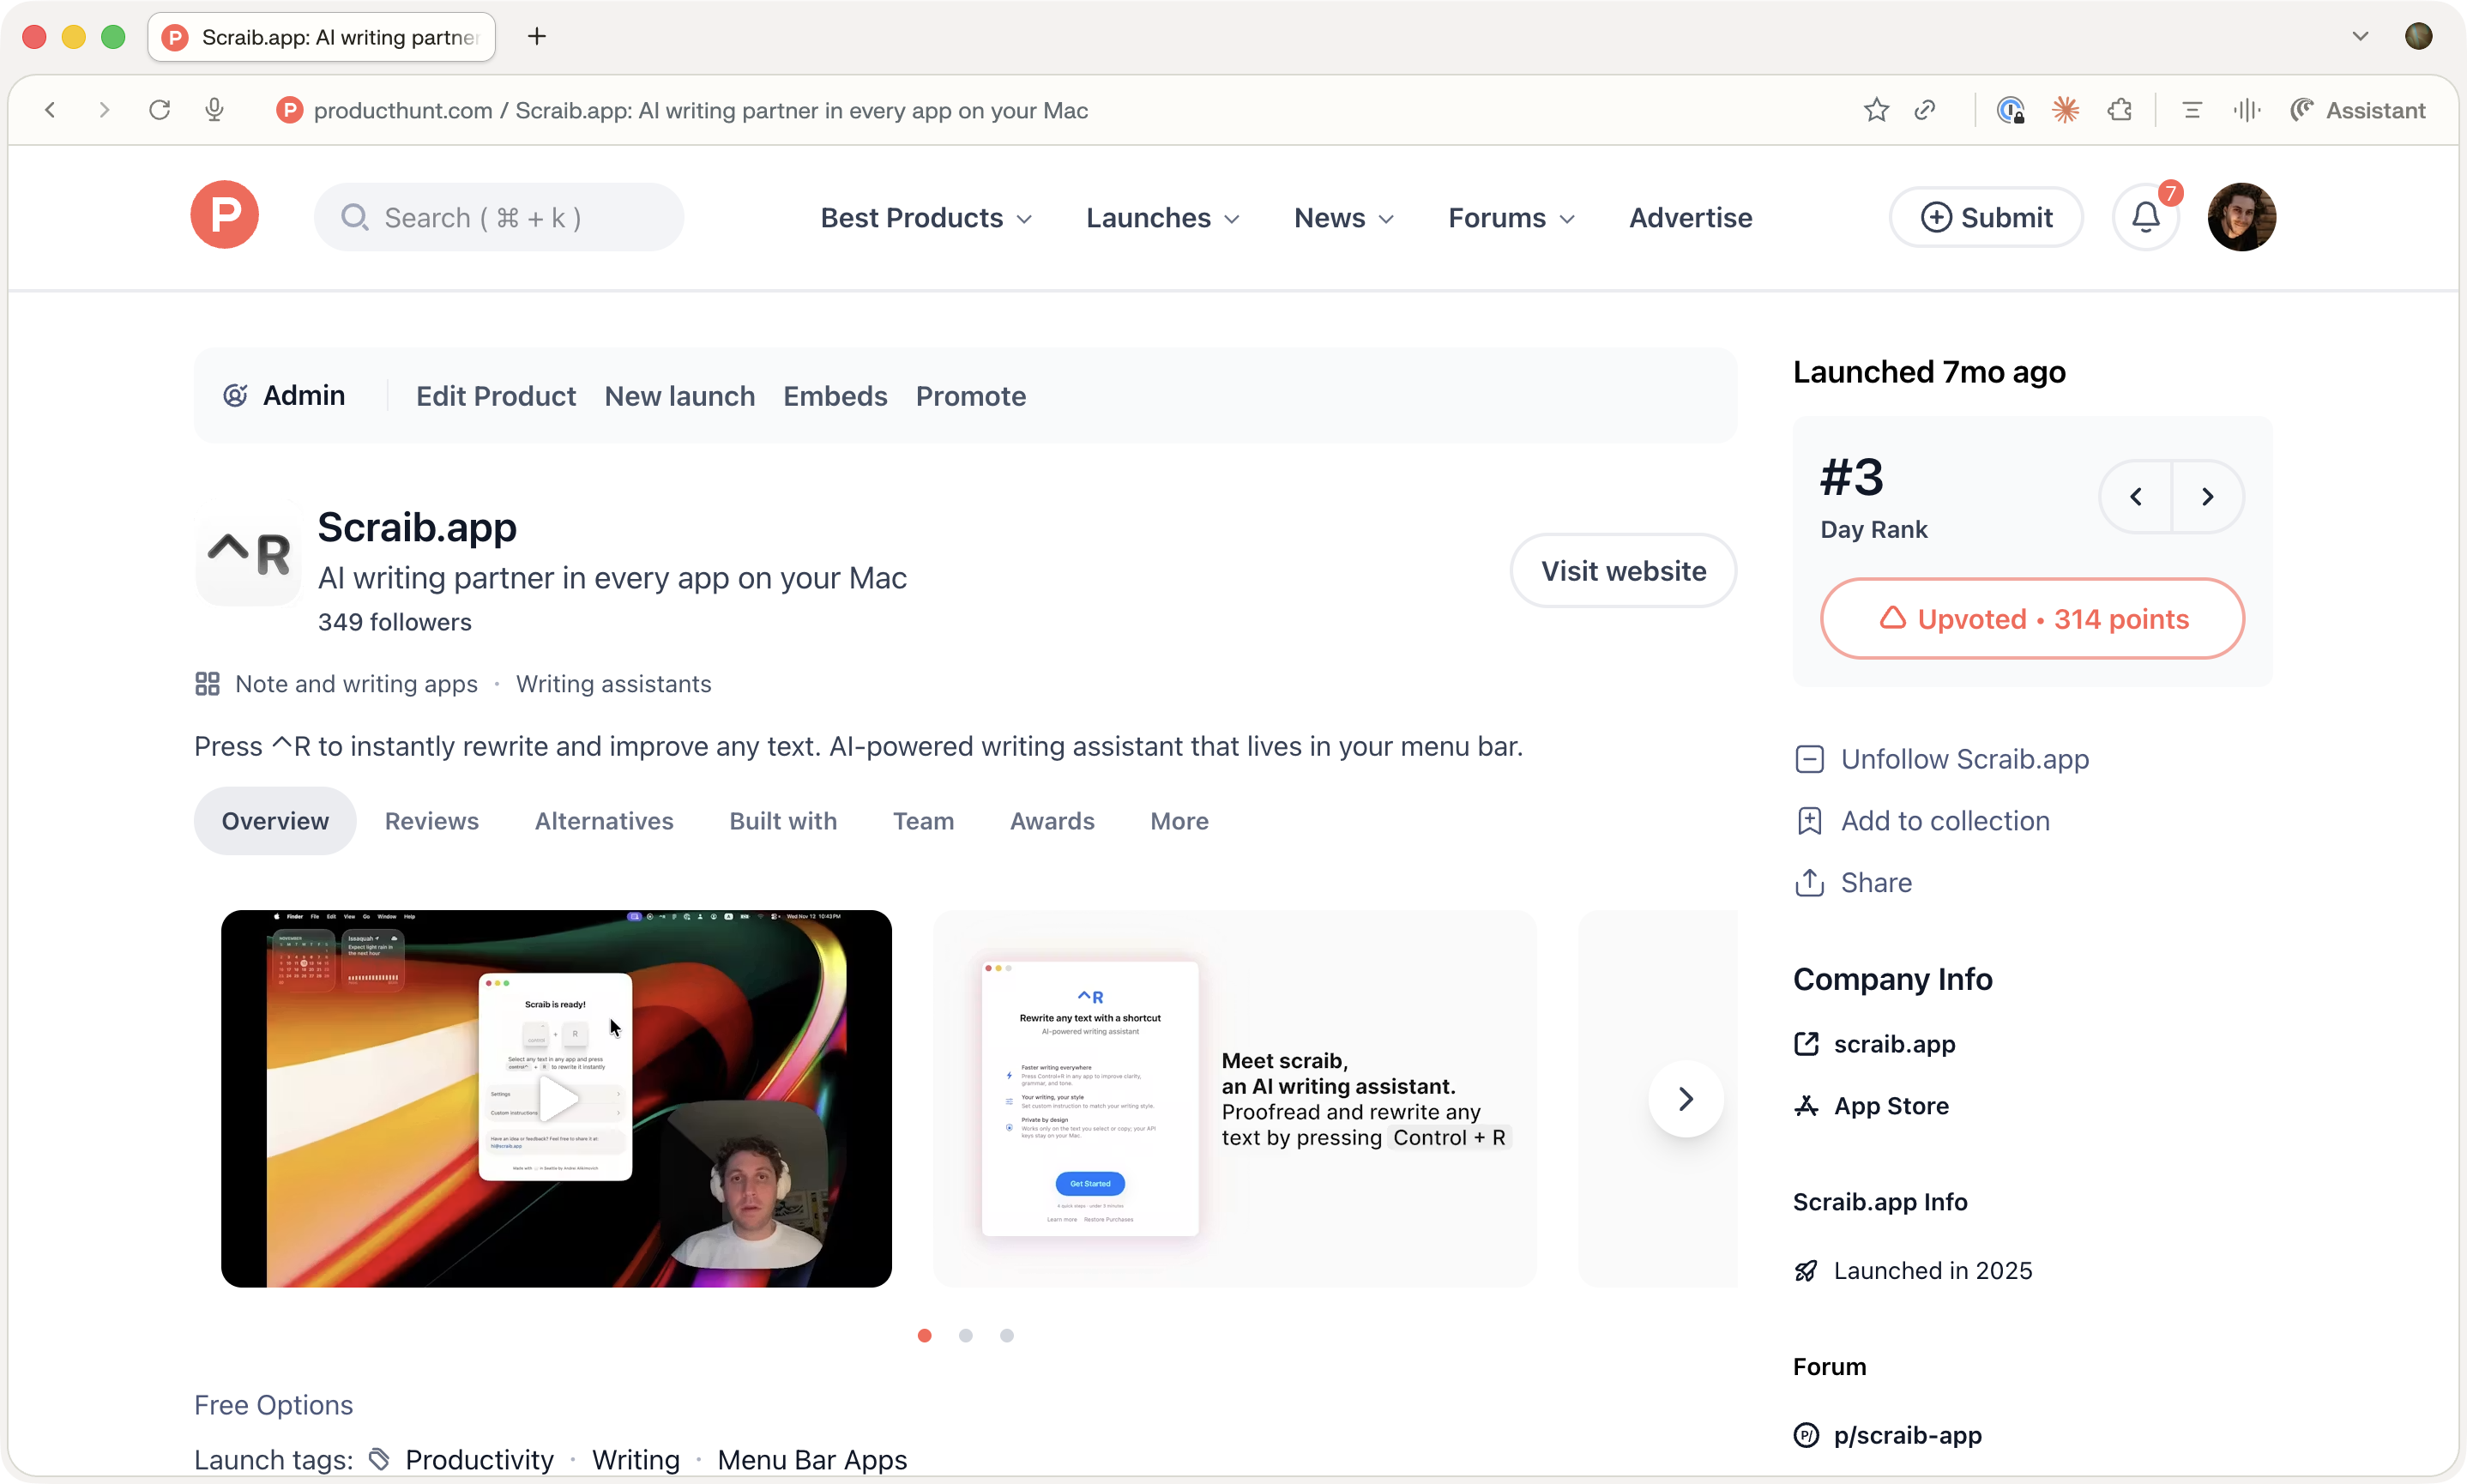The width and height of the screenshot is (2467, 1484).
Task: Expand the Launches menu
Action: pos(1163,218)
